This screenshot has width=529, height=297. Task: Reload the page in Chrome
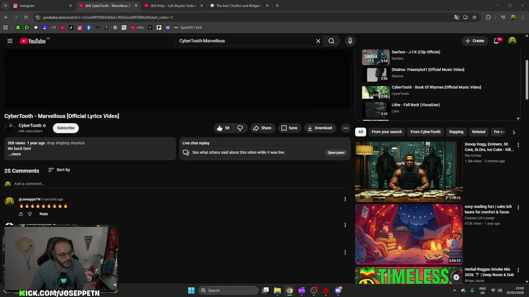(x=26, y=17)
